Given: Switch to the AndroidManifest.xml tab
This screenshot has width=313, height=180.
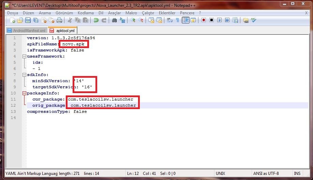Looking at the screenshot, I should 26,31.
